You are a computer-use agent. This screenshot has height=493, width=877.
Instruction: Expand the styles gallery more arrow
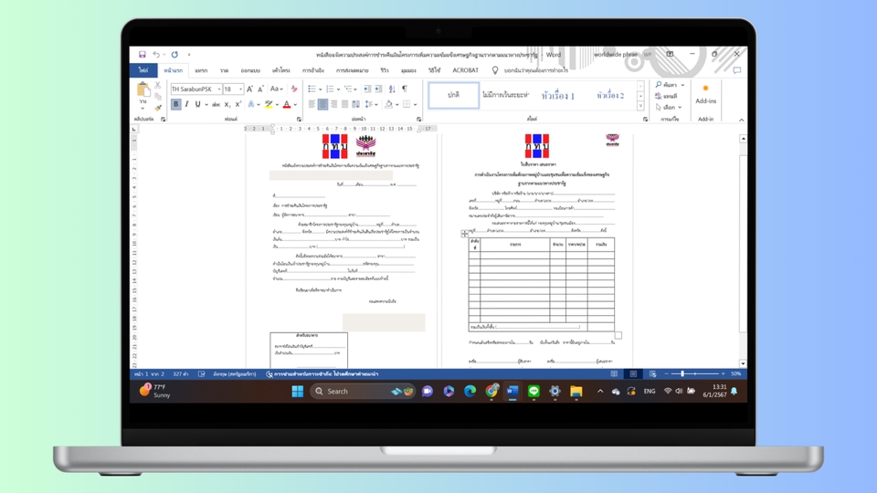click(640, 106)
